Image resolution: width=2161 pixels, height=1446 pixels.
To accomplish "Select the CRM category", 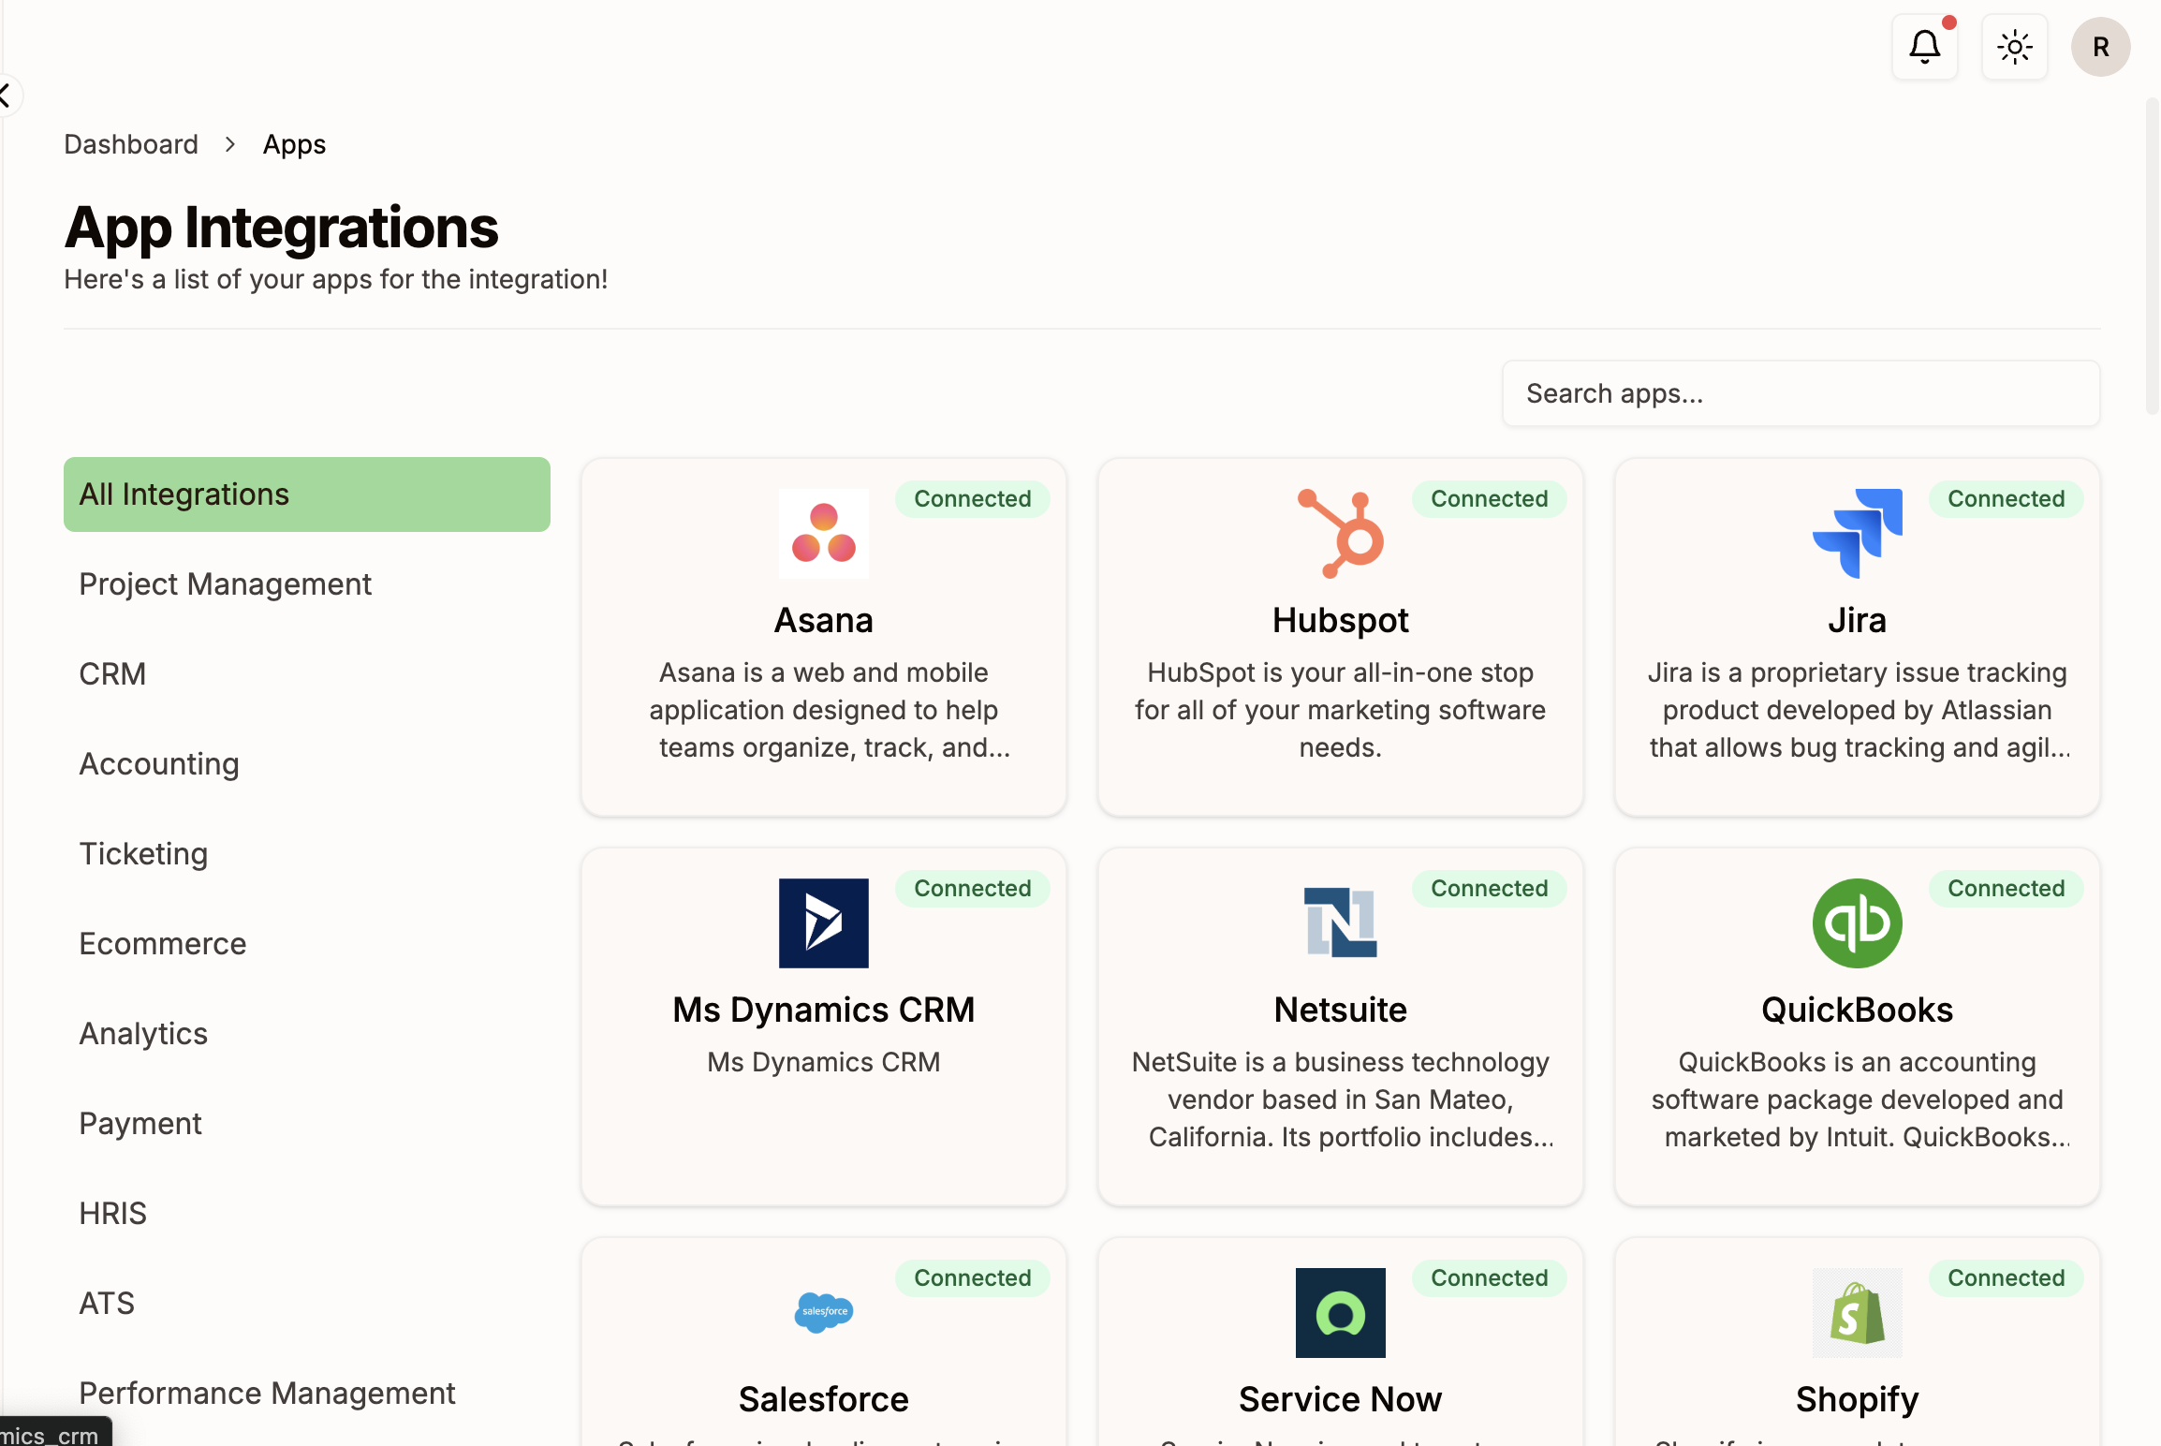I will point(112,673).
